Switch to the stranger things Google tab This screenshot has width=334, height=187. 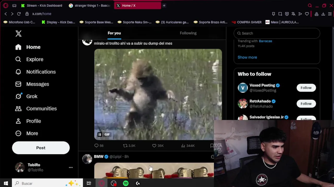point(90,5)
